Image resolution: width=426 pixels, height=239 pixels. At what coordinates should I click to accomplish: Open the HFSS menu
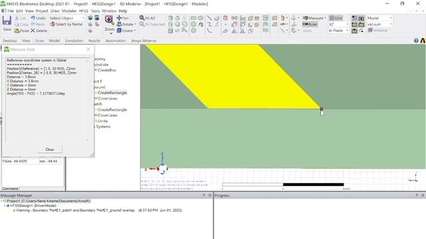[83, 11]
